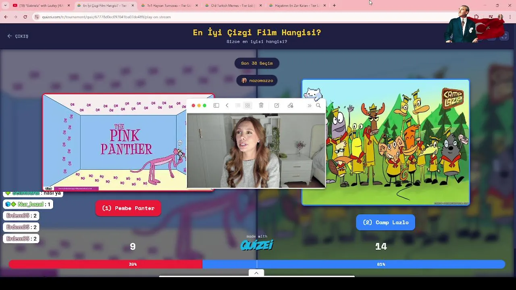This screenshot has height=290, width=516.
Task: Click the red 39% progress segment
Action: point(106,264)
